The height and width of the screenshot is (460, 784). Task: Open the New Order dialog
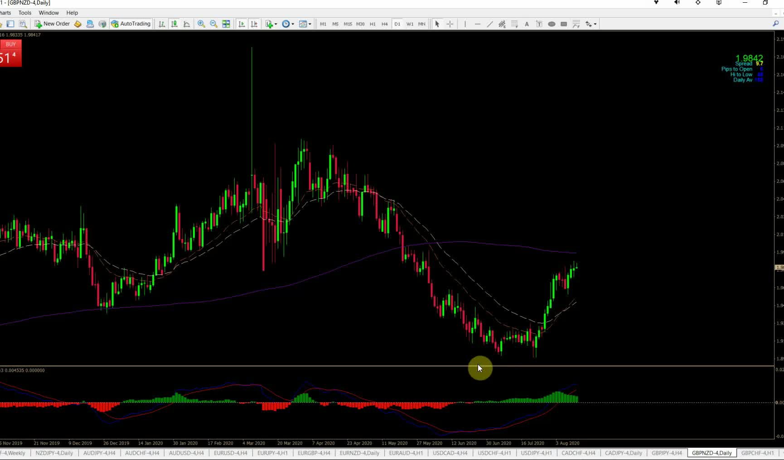(52, 24)
